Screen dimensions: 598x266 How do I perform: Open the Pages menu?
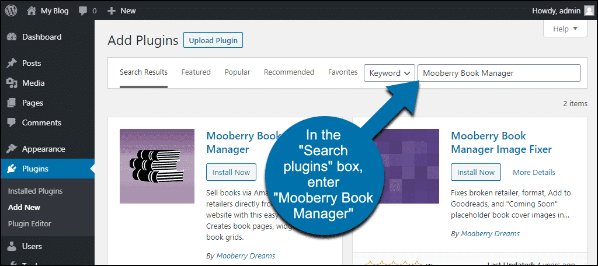click(47, 103)
